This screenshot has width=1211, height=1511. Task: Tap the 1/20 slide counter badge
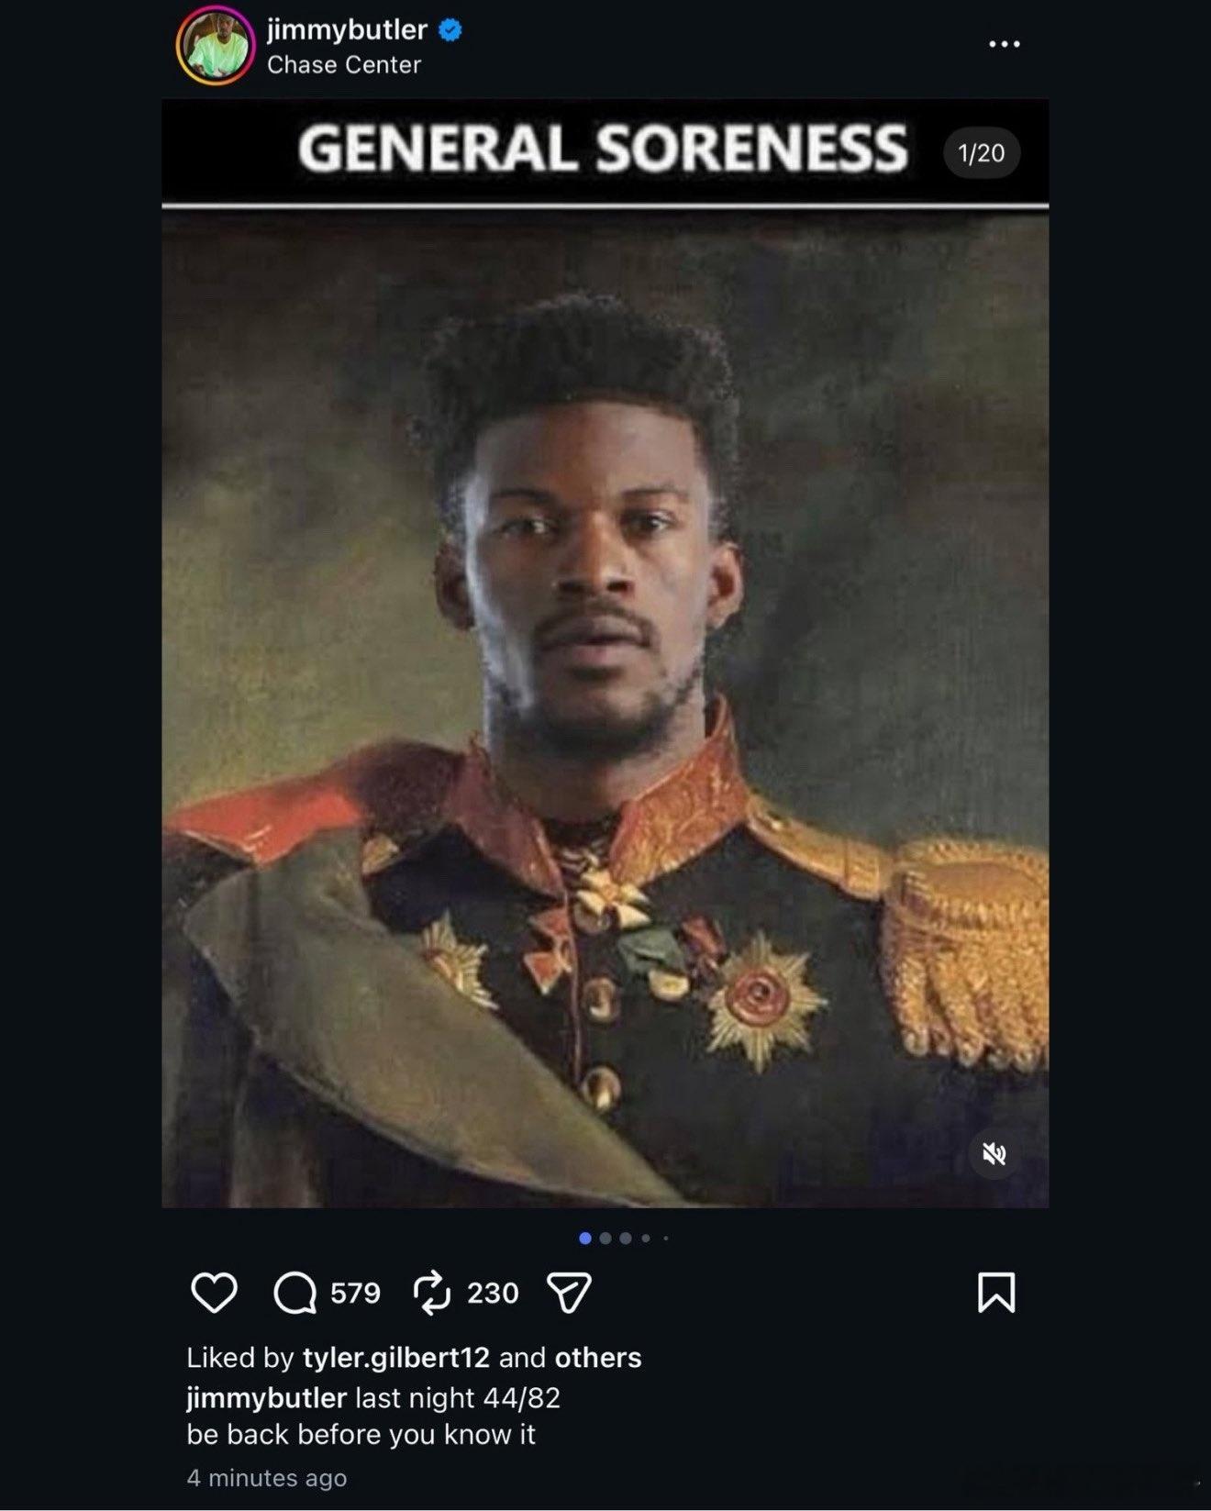pos(982,152)
